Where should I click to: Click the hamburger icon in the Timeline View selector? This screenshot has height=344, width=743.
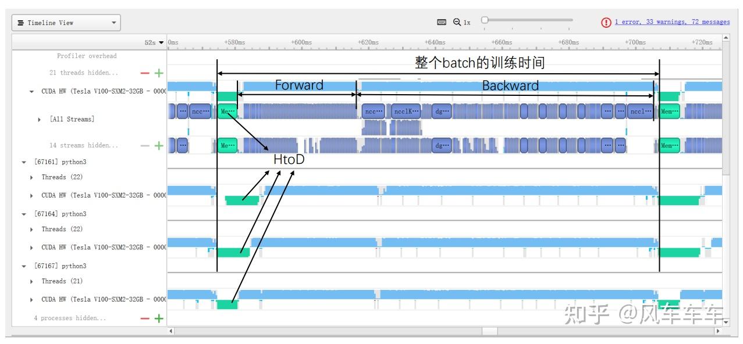21,21
